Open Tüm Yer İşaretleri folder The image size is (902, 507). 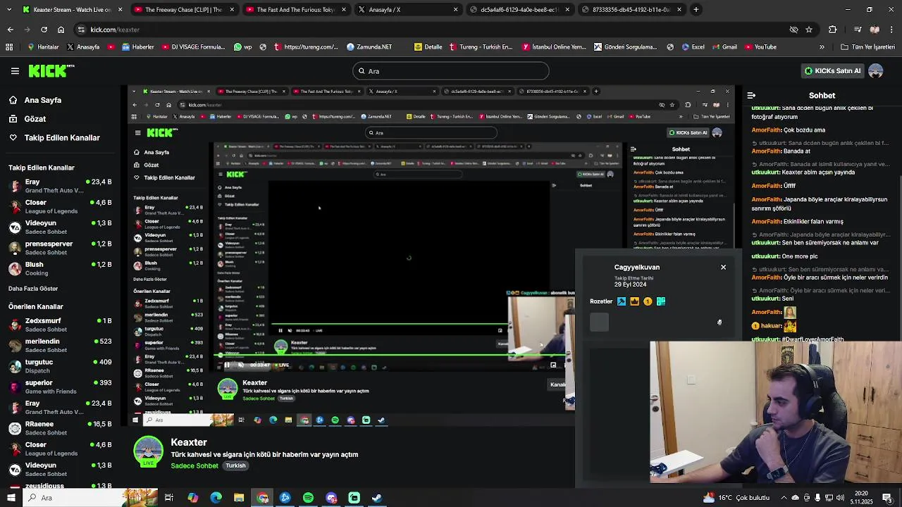(x=867, y=47)
